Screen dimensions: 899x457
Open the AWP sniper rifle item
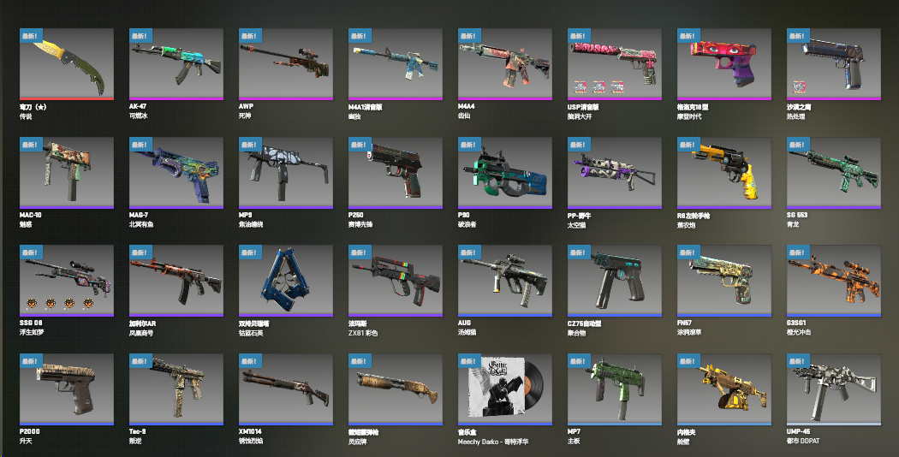[285, 63]
